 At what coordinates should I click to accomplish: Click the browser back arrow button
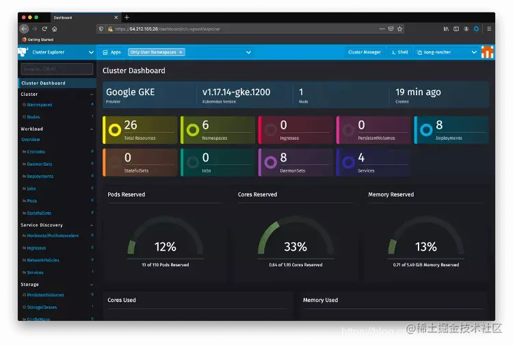click(x=24, y=29)
